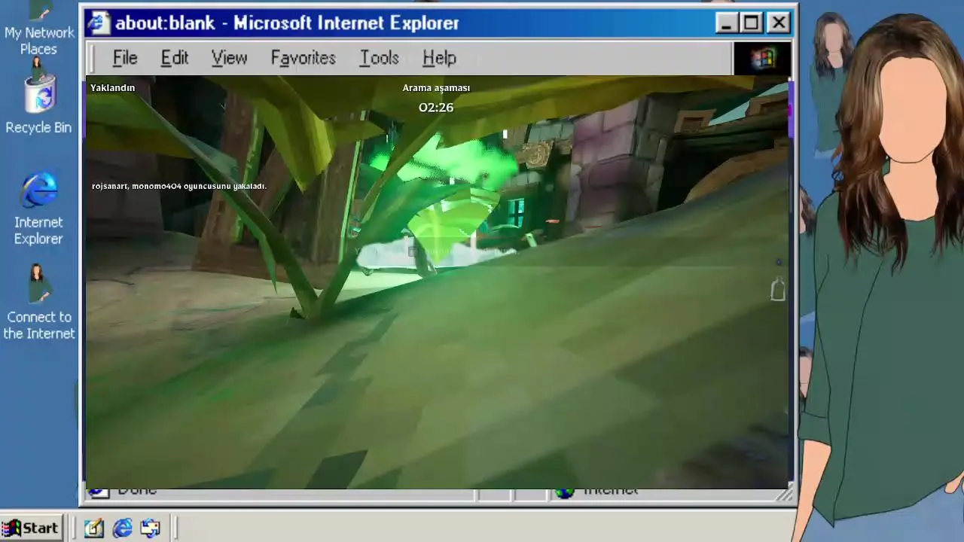Minimize the Internet Explorer window
The image size is (964, 542).
coord(726,23)
